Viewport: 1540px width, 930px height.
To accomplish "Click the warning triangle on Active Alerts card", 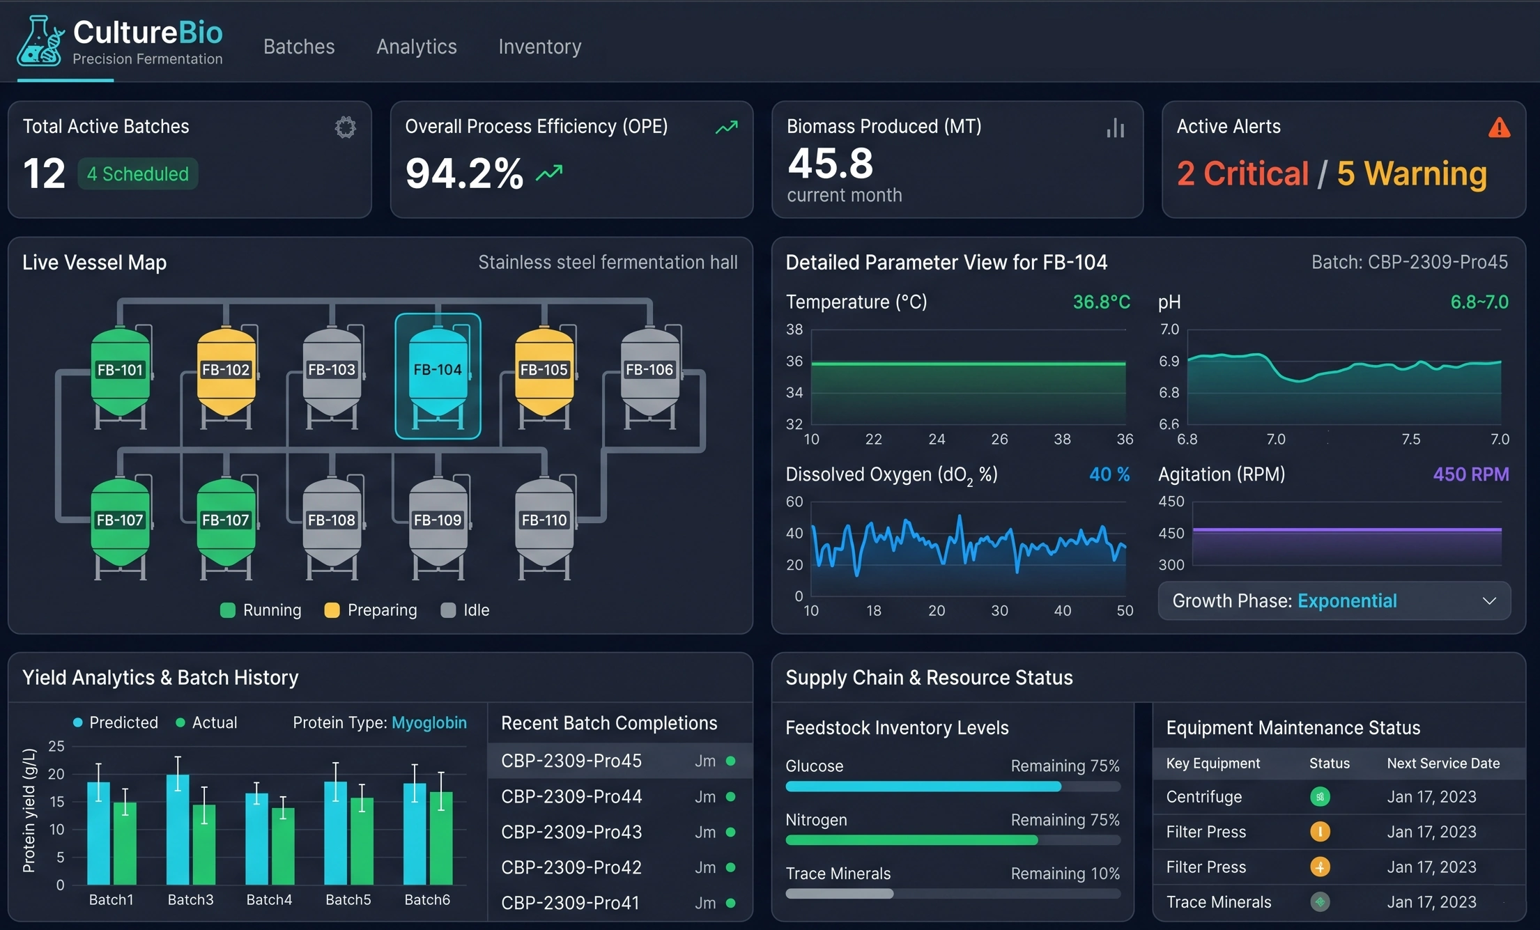I will point(1498,127).
